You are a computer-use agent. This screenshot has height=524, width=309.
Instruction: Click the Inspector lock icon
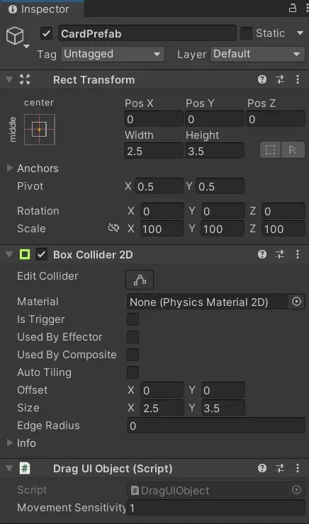[x=292, y=8]
